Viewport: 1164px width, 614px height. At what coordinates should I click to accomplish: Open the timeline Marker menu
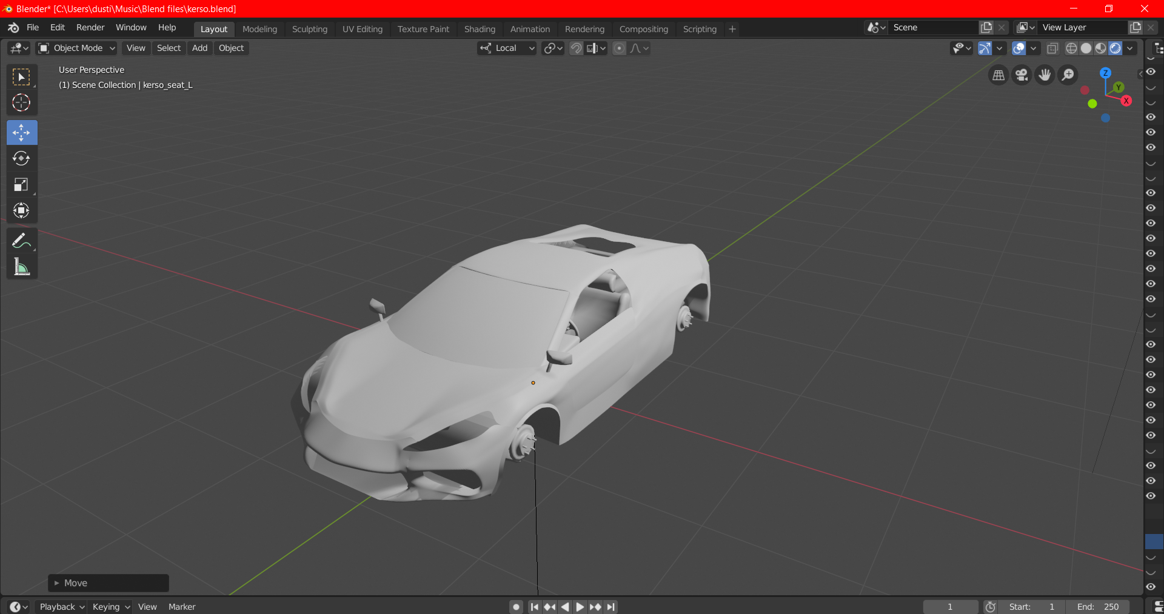tap(182, 607)
